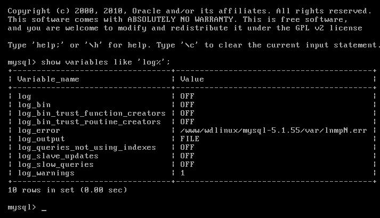This screenshot has height=218, width=380.
Task: Click the help hint line
Action: pos(193,45)
